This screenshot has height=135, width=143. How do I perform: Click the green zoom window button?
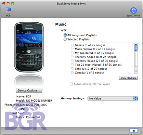(x=13, y=4)
